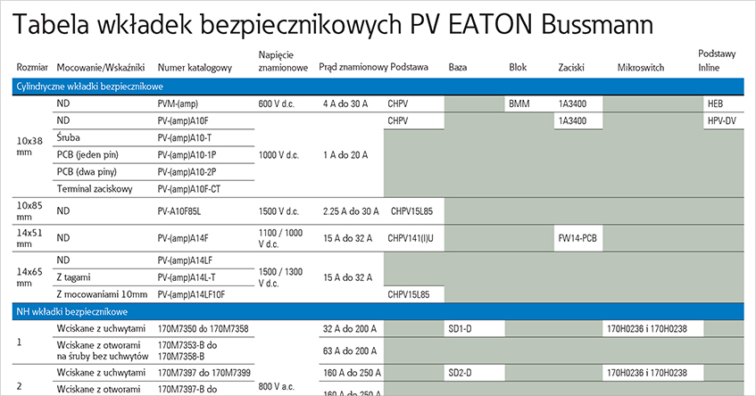This screenshot has width=756, height=396.
Task: Click the '10x85 mm' size cell
Action: pos(29,211)
